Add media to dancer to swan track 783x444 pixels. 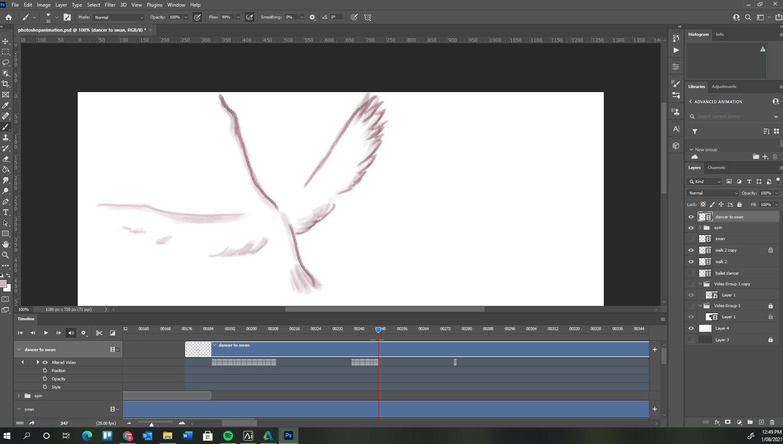pyautogui.click(x=654, y=350)
